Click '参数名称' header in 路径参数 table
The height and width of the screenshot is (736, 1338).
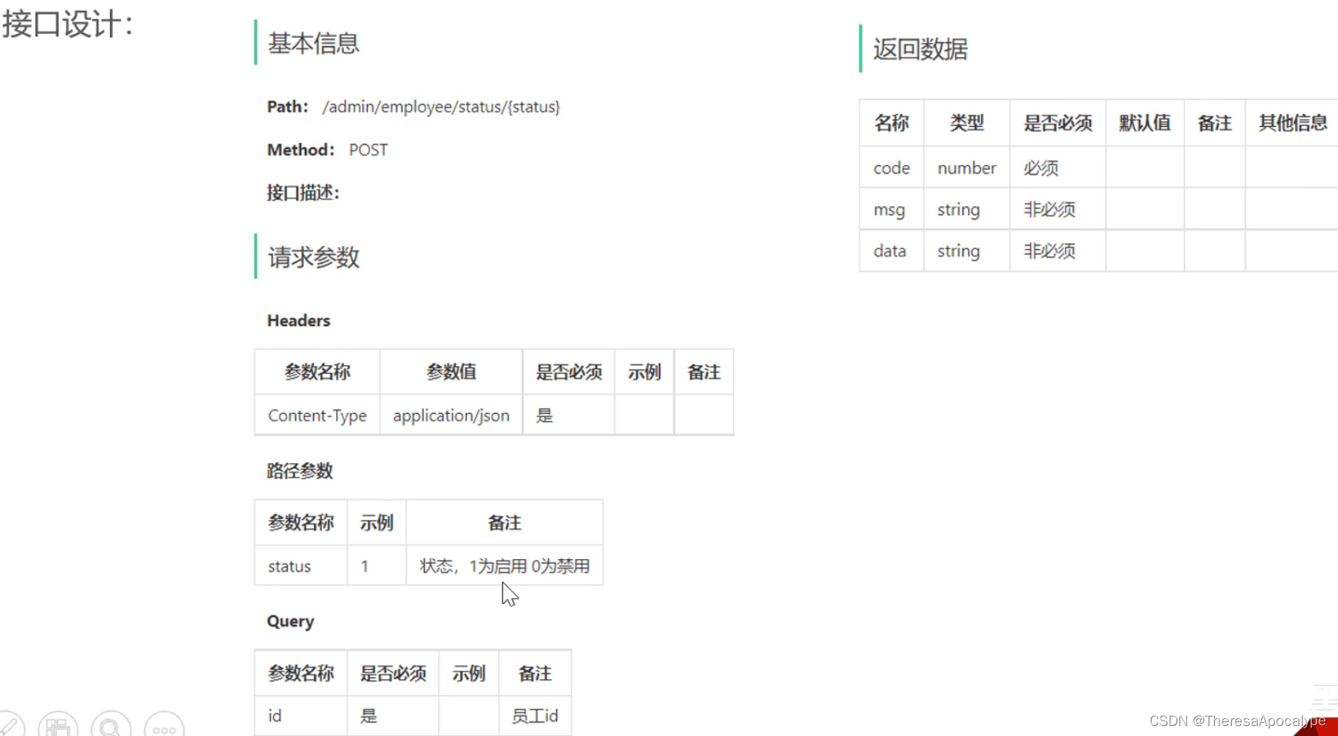pyautogui.click(x=301, y=523)
